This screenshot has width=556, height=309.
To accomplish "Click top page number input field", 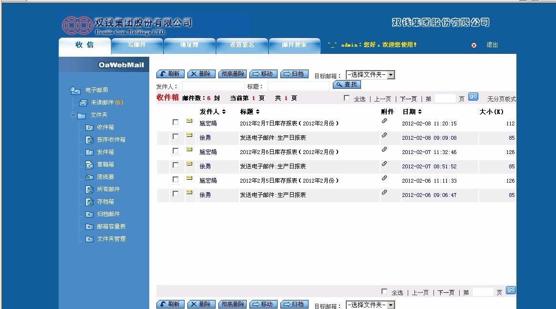I will click(445, 98).
